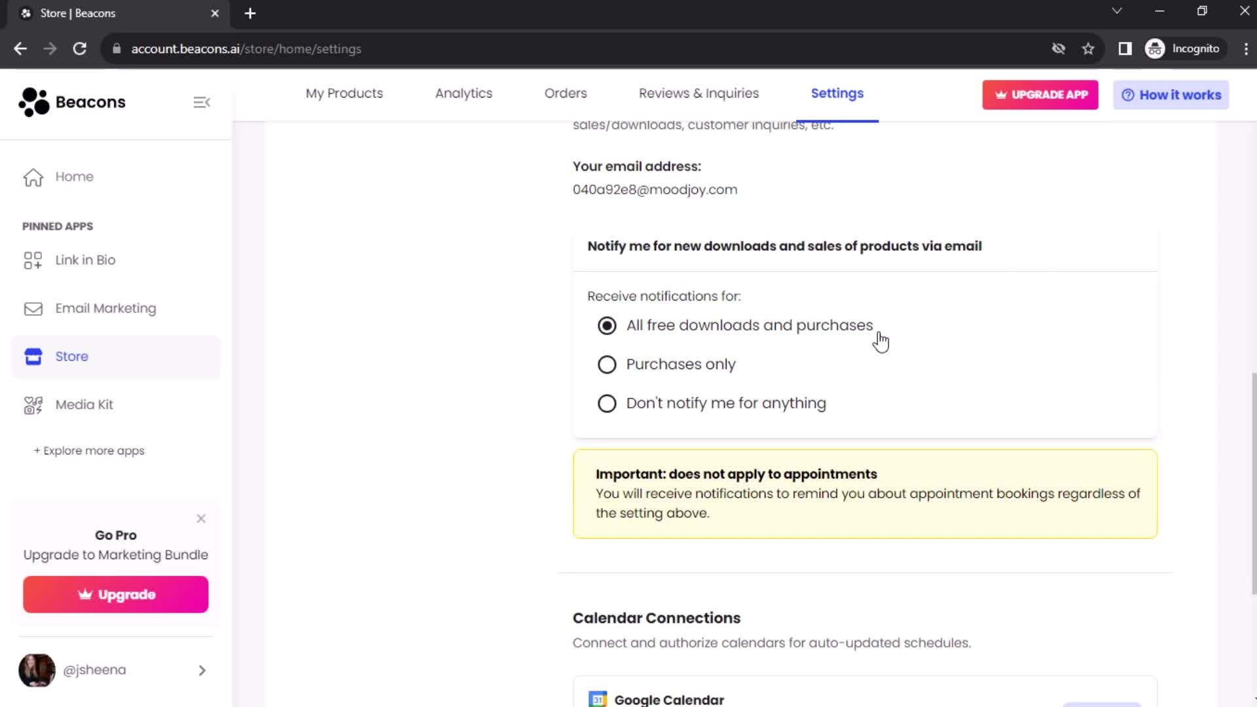The image size is (1257, 707).
Task: Click the Calendar Connections heading
Action: [x=656, y=618]
